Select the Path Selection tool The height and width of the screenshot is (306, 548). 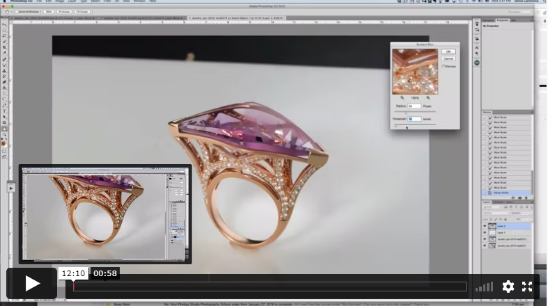point(5,117)
